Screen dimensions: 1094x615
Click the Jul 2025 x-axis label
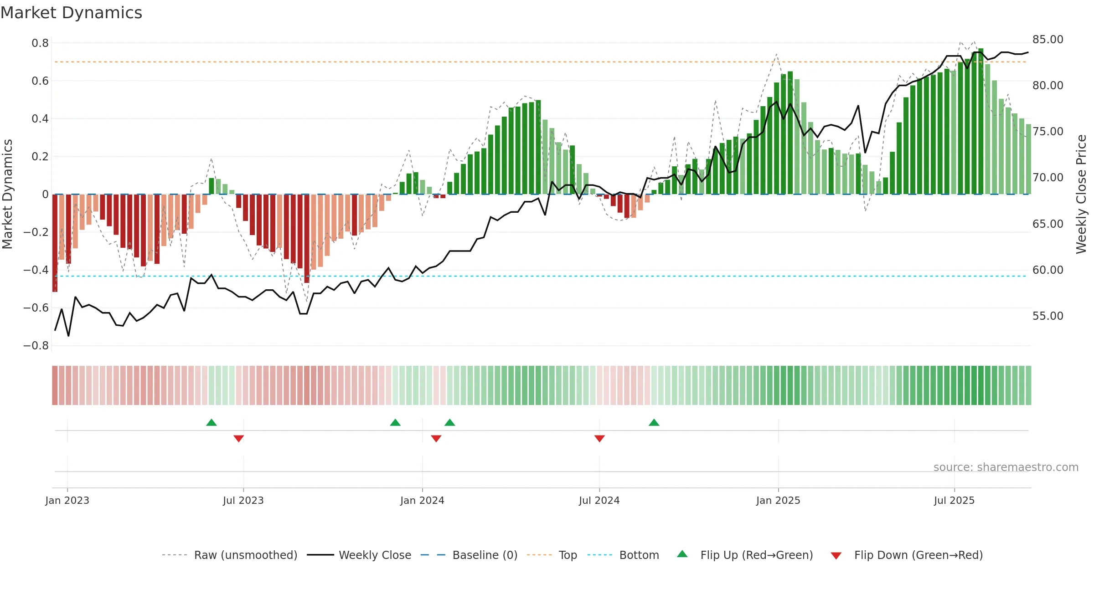[955, 500]
